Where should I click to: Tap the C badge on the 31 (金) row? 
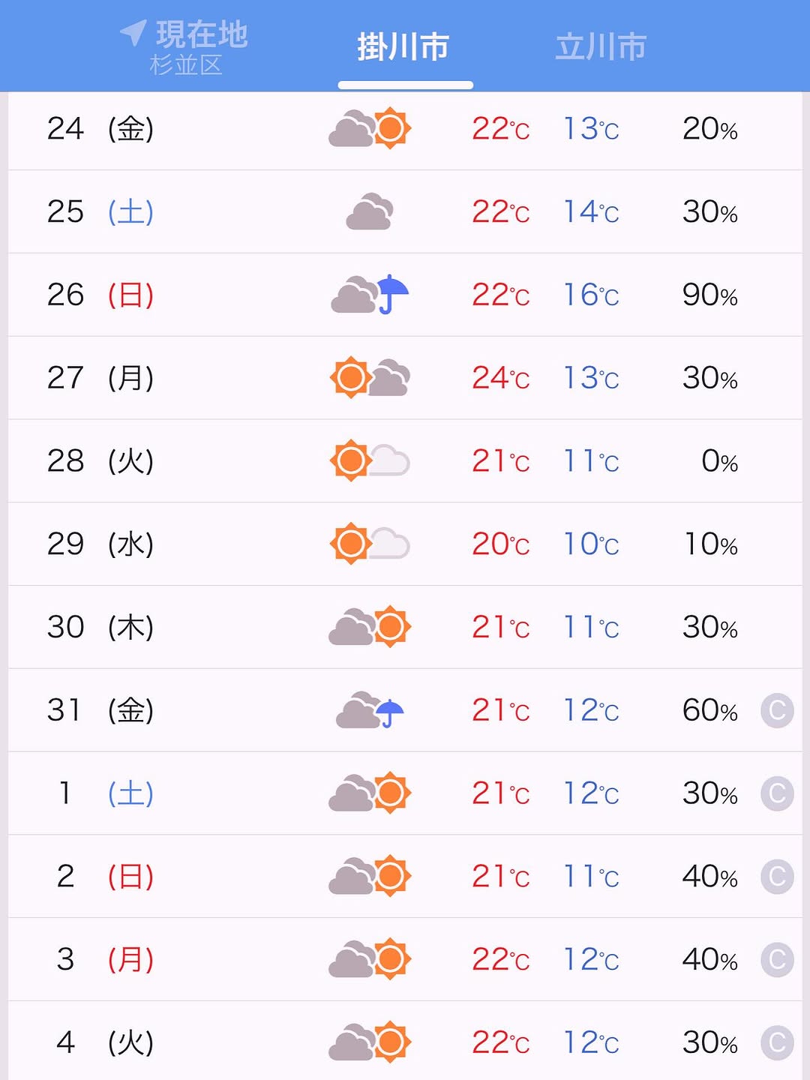[777, 710]
